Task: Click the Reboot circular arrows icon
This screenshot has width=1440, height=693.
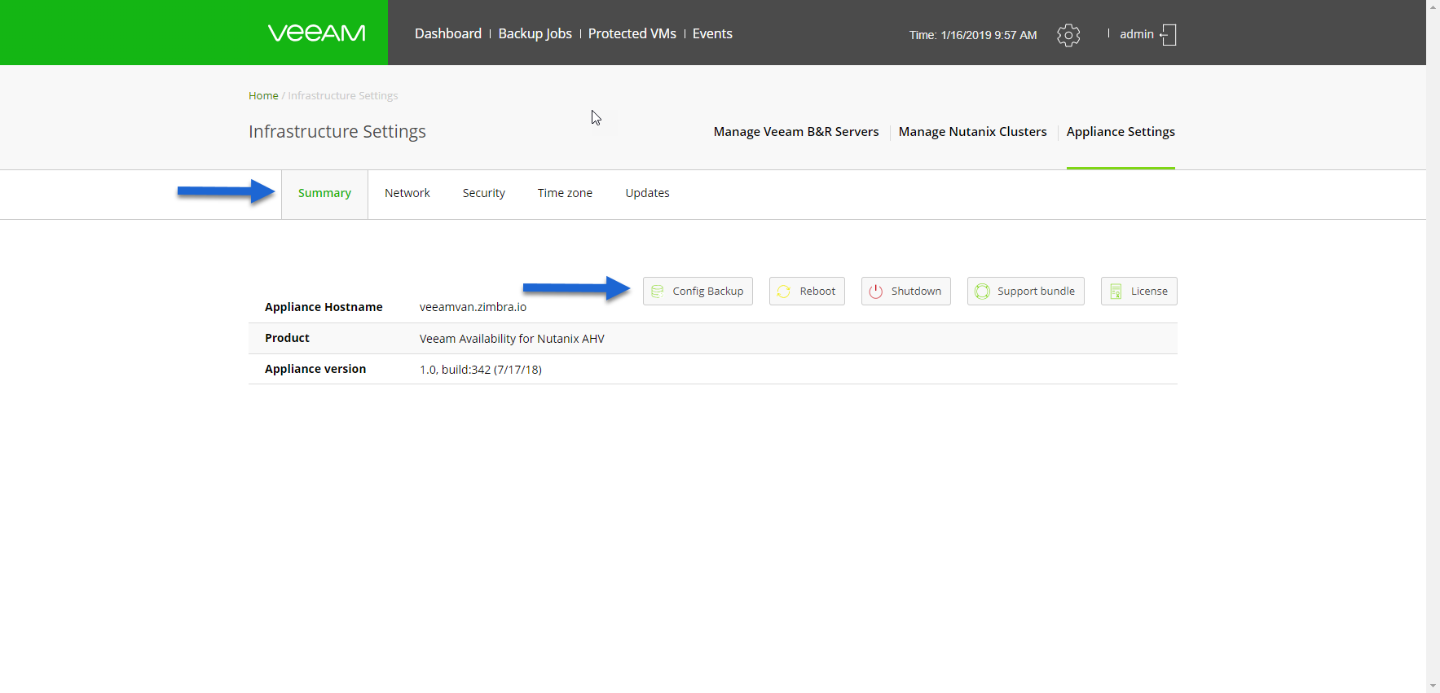Action: (784, 292)
